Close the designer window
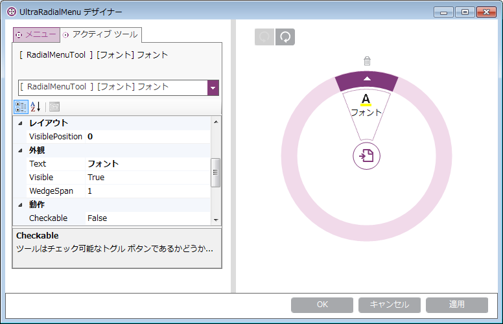The image size is (503, 324). (x=486, y=12)
